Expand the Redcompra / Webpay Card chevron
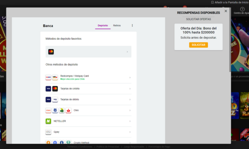The height and width of the screenshot is (149, 249). pos(130,77)
